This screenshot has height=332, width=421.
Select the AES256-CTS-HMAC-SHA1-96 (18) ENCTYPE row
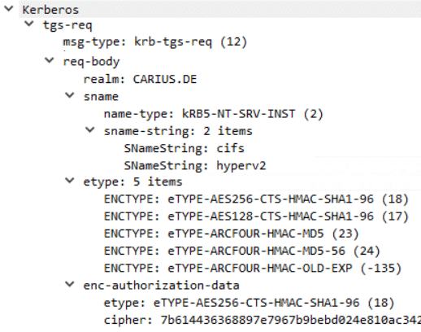pos(256,199)
